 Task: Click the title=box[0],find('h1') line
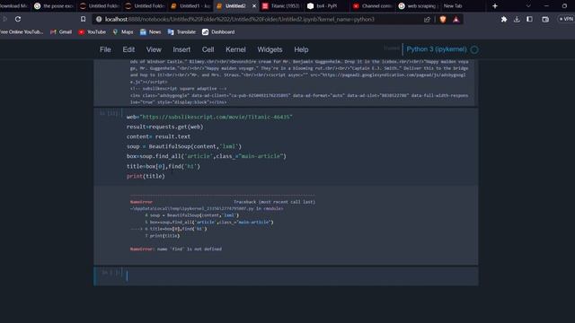pyautogui.click(x=164, y=166)
